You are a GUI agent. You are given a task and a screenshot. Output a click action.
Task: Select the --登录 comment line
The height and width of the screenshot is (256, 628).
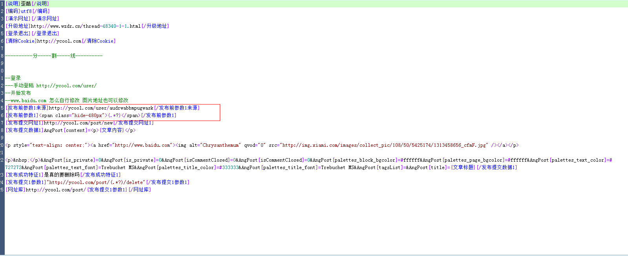(x=13, y=78)
